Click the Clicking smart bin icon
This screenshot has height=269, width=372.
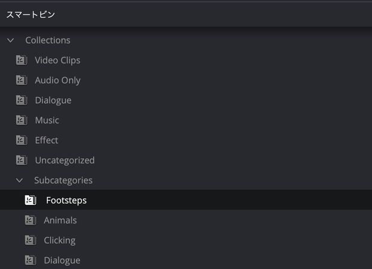(31, 240)
